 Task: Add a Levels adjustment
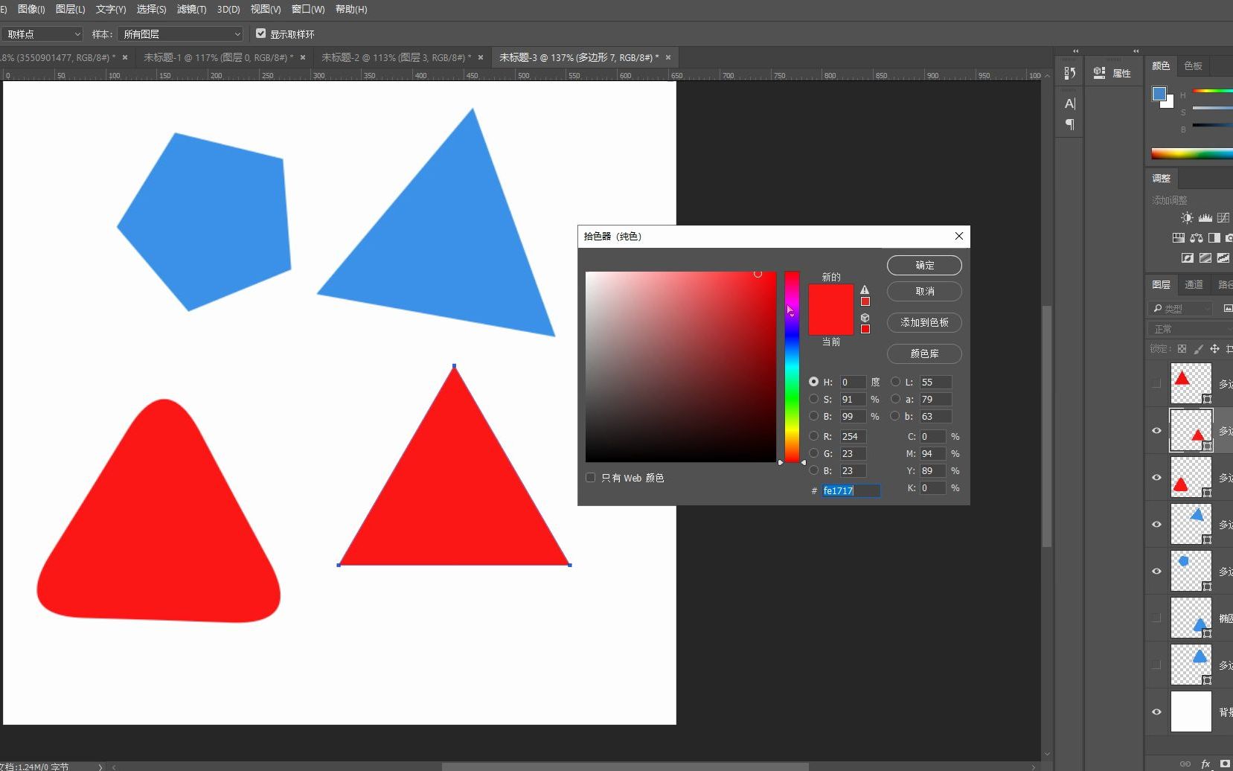click(x=1205, y=218)
